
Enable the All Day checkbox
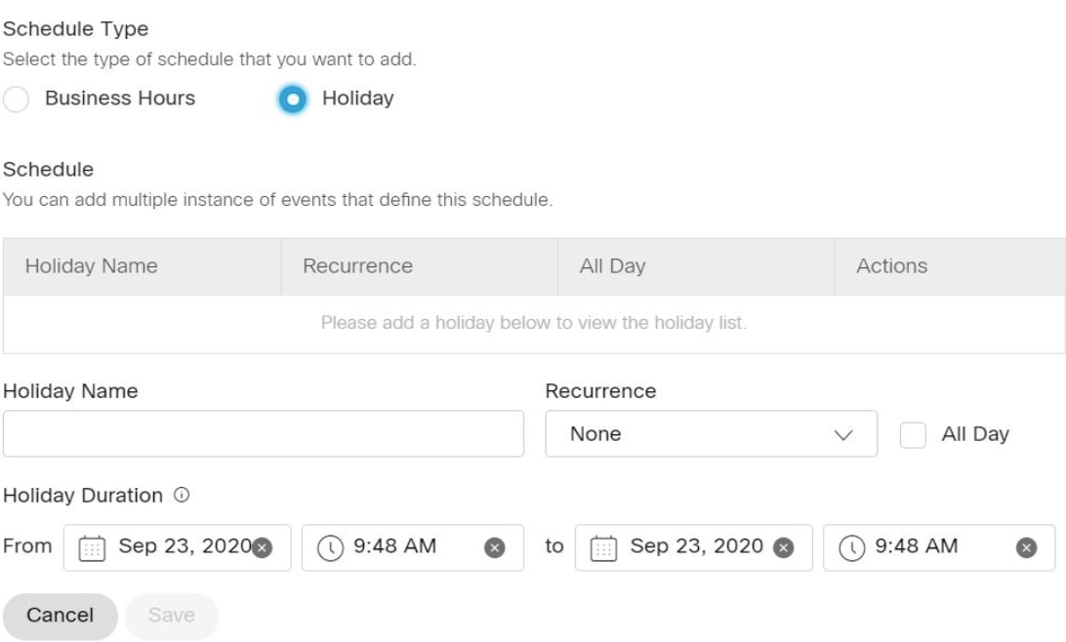[x=913, y=434]
